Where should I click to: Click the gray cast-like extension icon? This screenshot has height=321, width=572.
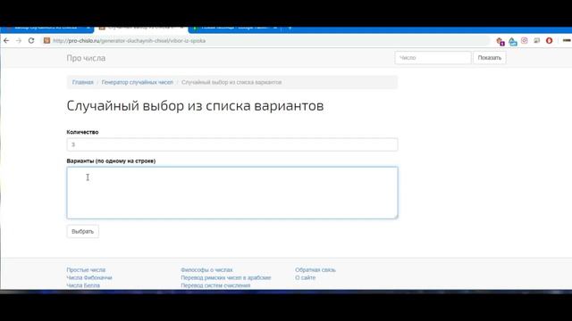536,41
